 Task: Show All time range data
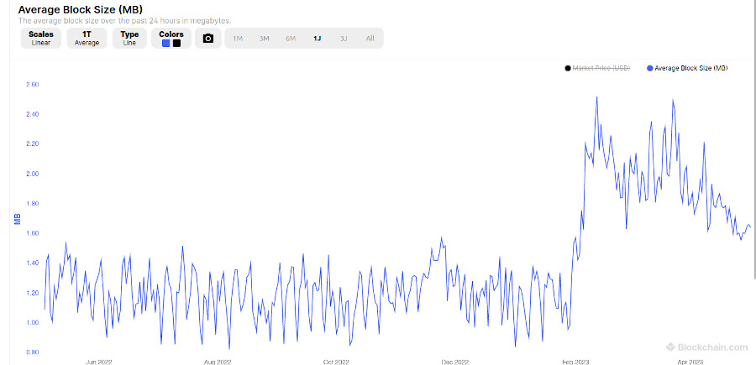tap(370, 39)
